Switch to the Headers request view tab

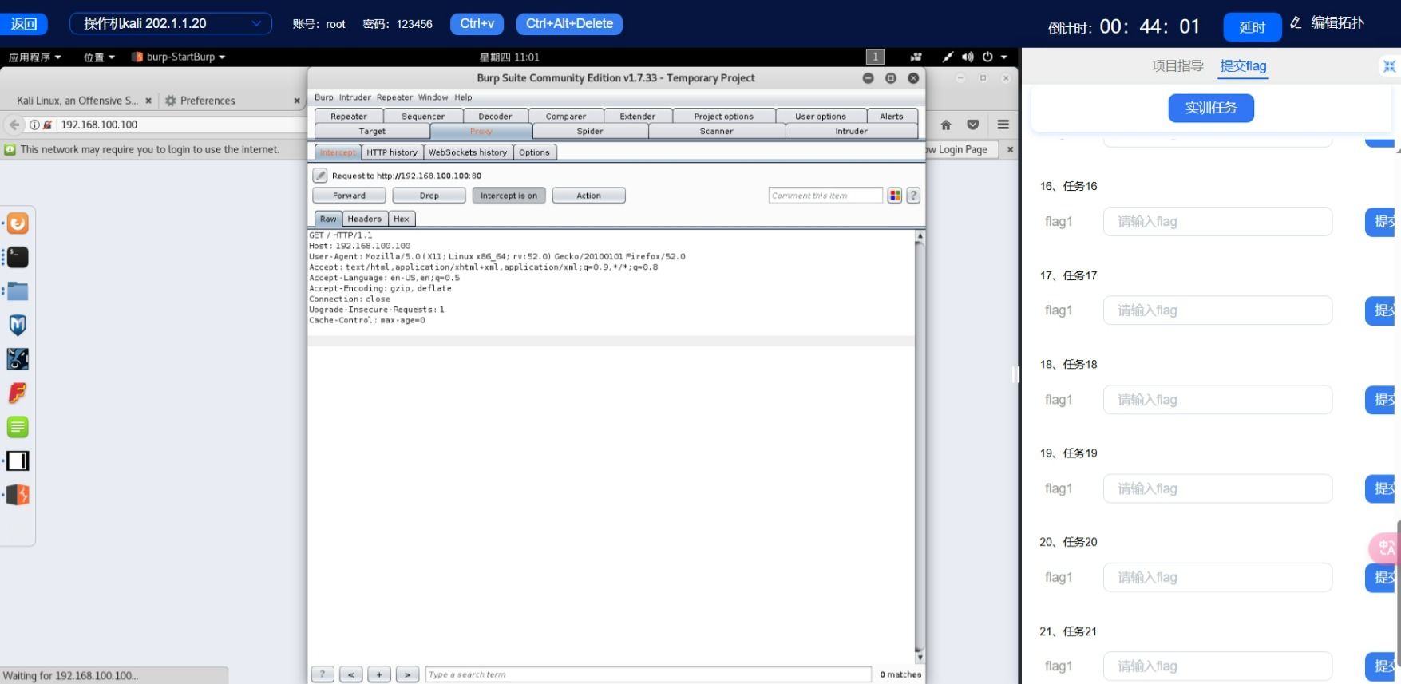[364, 219]
